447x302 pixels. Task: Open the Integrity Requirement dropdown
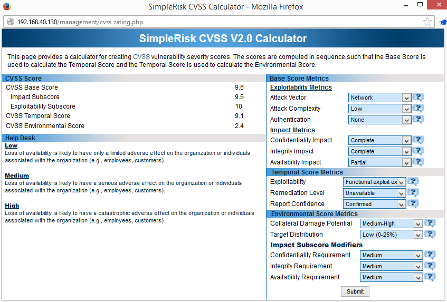tap(391, 266)
